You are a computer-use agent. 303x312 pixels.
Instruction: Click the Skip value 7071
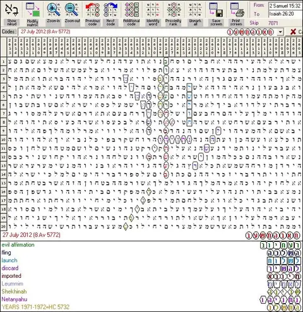[273, 23]
